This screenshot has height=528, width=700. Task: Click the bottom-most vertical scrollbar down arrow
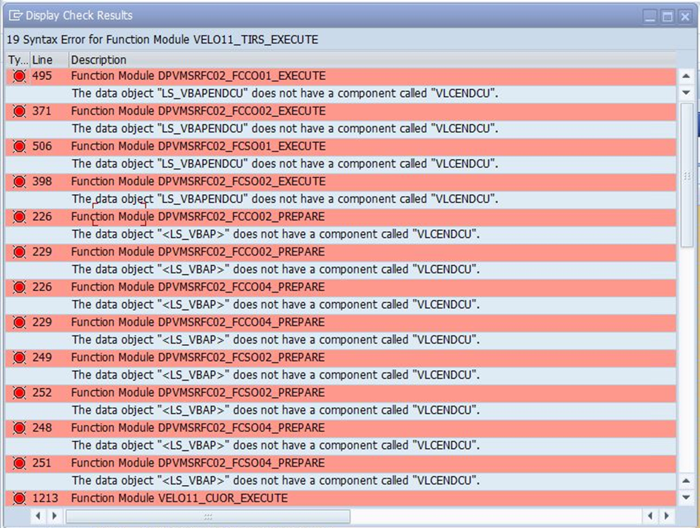[x=686, y=497]
